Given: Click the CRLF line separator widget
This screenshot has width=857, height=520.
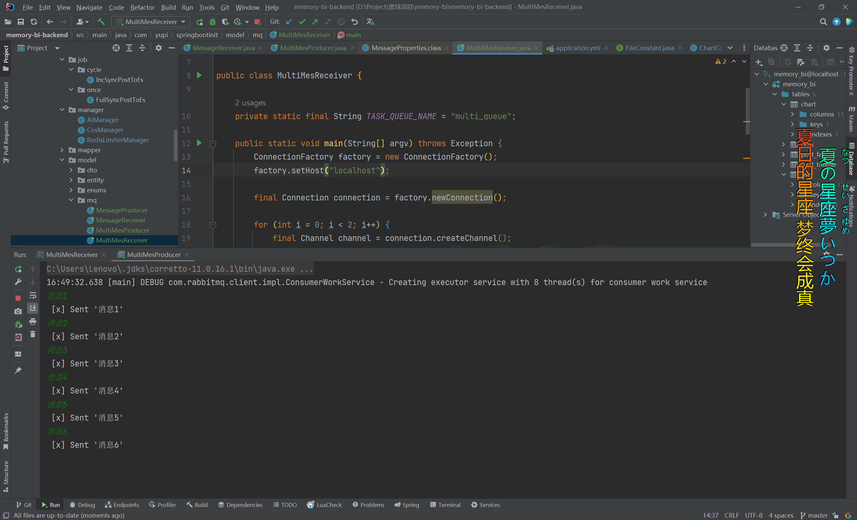Looking at the screenshot, I should [x=731, y=515].
